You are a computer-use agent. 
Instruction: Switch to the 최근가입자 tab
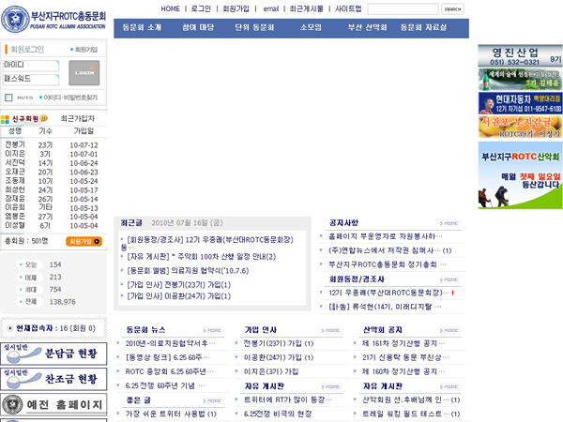click(77, 118)
